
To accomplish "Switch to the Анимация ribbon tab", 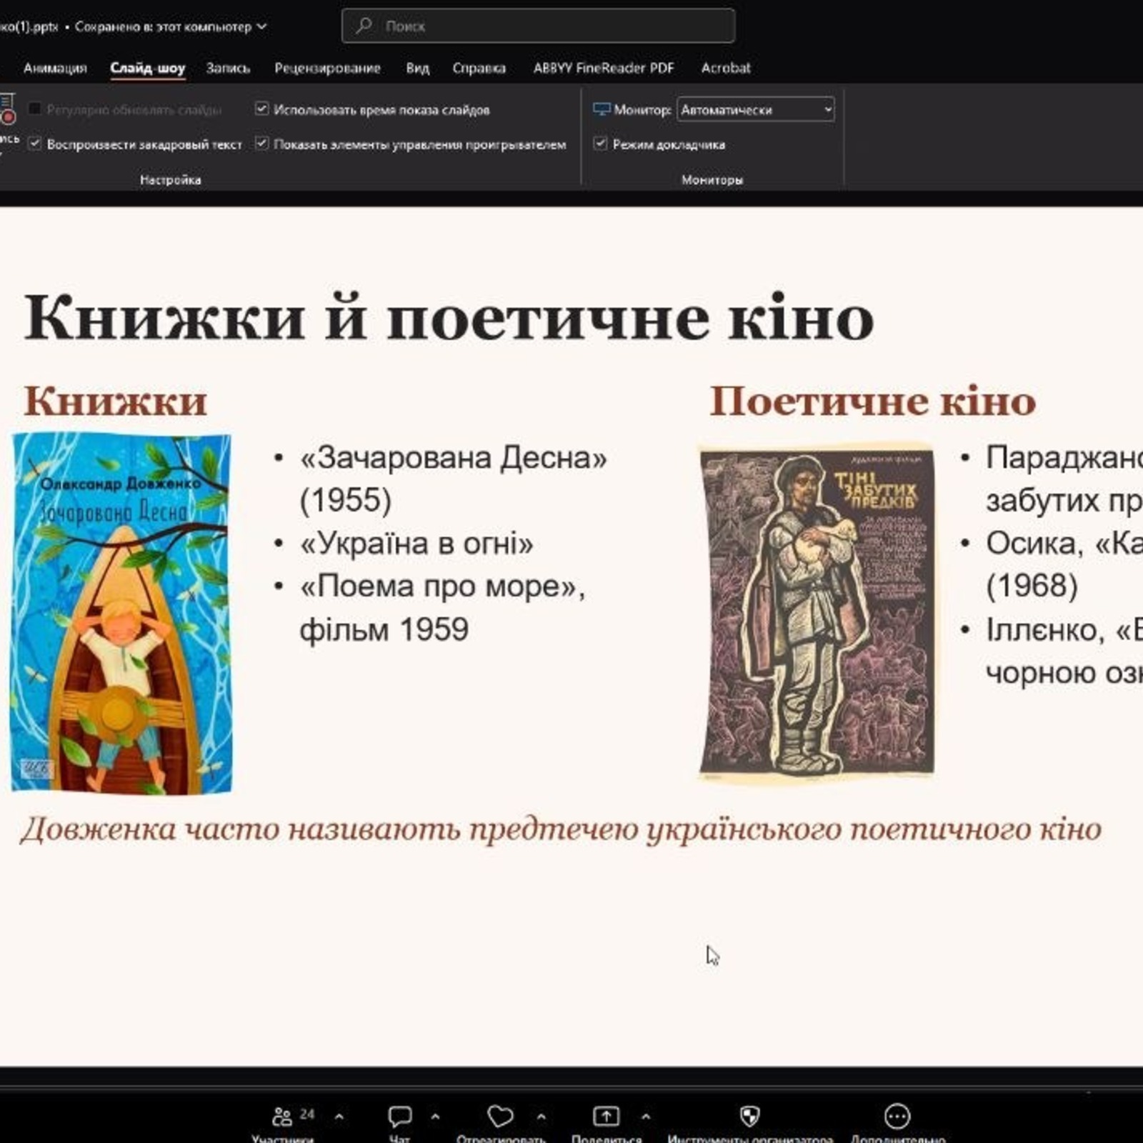I will (55, 68).
